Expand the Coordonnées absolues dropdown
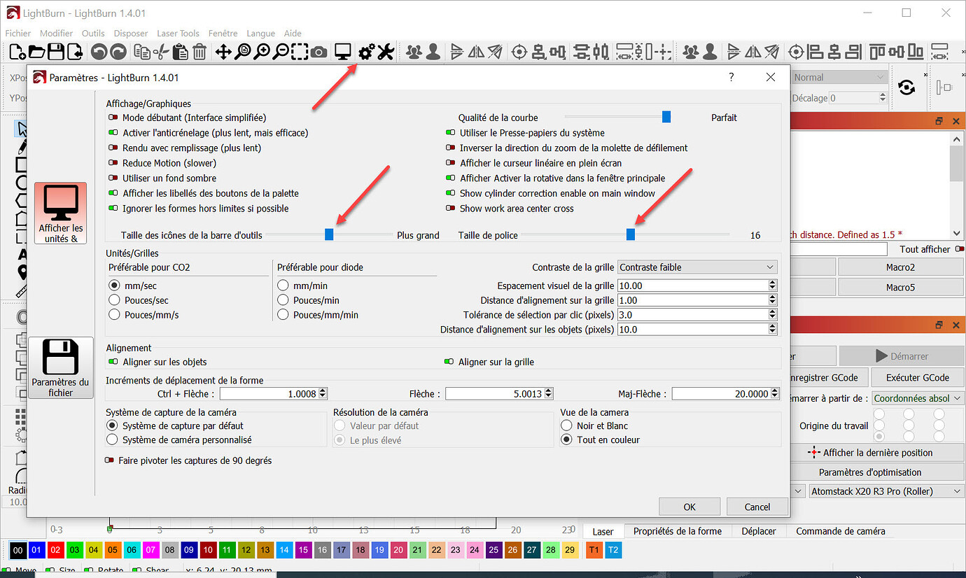The image size is (966, 578). (917, 397)
